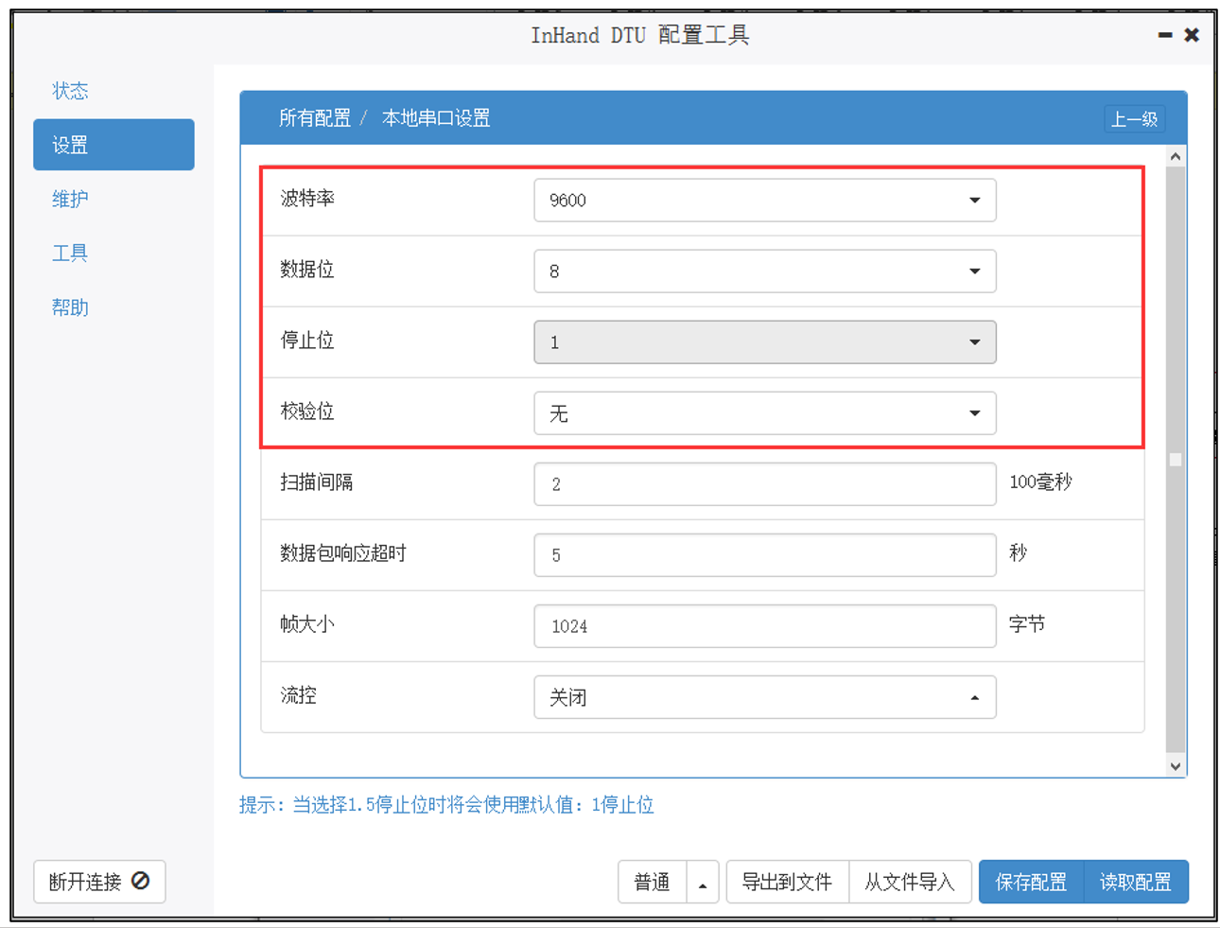
Task: Save settings with 保存配置
Action: pyautogui.click(x=1032, y=882)
